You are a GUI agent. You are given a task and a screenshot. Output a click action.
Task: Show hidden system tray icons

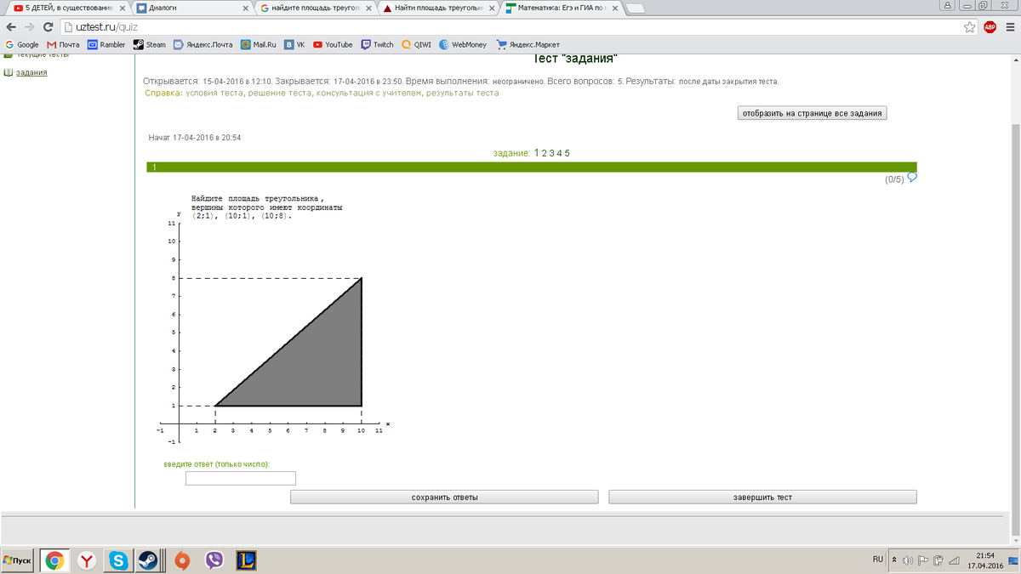pos(894,560)
